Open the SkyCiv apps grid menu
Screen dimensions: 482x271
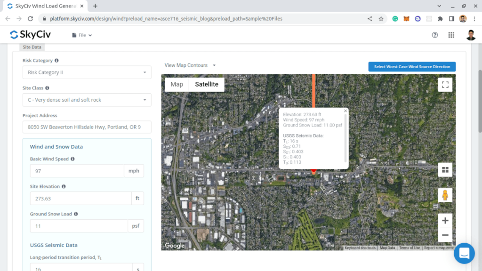pos(451,35)
